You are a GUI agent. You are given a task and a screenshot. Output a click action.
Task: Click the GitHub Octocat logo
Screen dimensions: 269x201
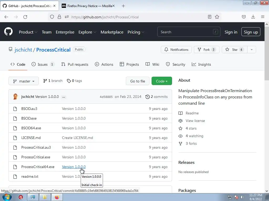point(8,32)
